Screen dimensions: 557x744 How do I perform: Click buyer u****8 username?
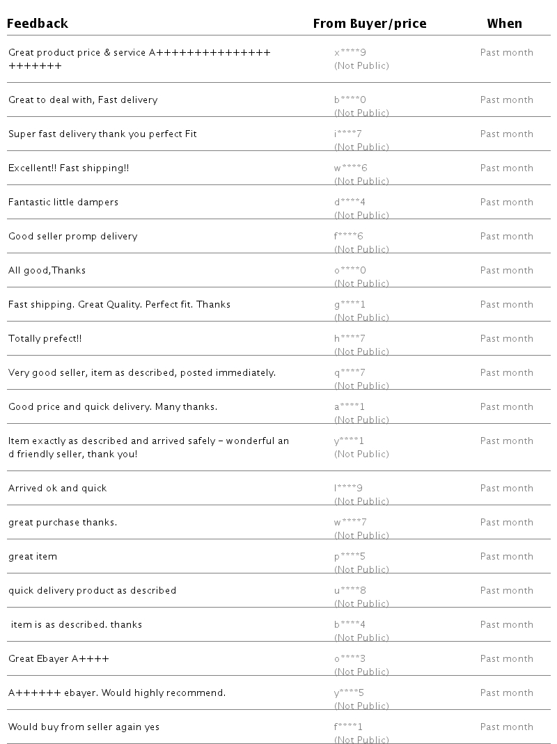pos(350,590)
